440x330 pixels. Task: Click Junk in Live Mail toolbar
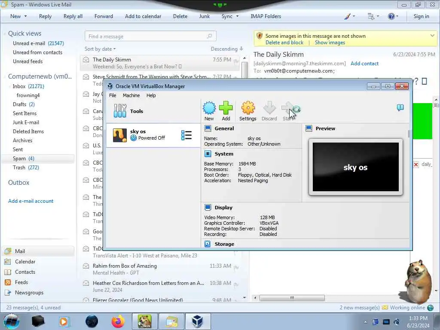pos(204,16)
